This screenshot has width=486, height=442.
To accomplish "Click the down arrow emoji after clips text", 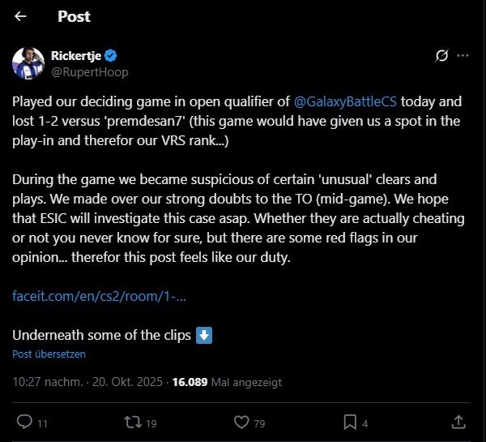I will coord(204,335).
